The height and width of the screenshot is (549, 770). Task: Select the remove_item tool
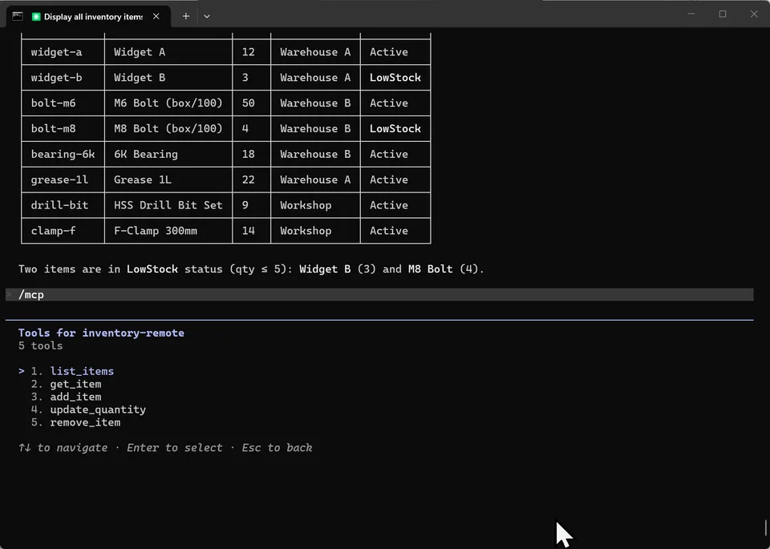pyautogui.click(x=85, y=422)
